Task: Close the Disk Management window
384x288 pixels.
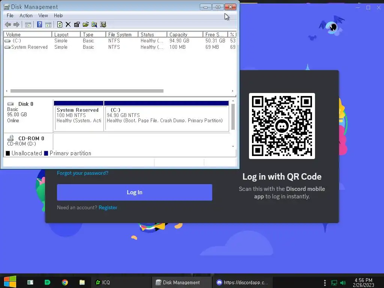Action: [231, 7]
